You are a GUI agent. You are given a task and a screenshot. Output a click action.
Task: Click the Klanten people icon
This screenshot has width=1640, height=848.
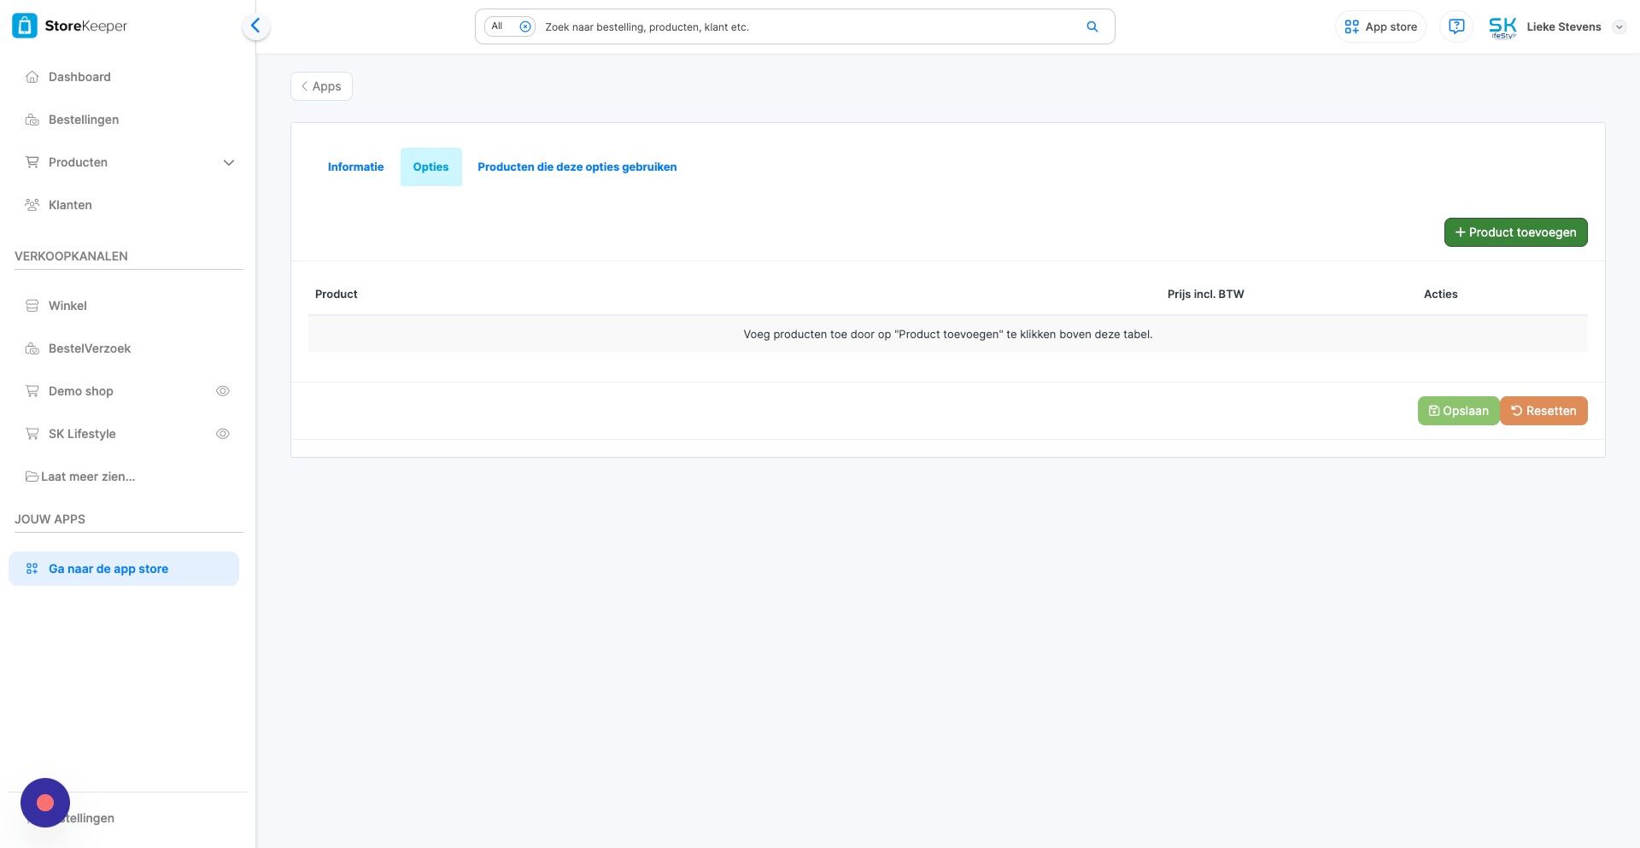click(32, 205)
